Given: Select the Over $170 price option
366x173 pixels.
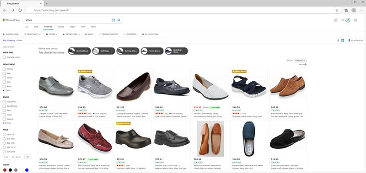Looking at the screenshot, I should pyautogui.click(x=4, y=152).
